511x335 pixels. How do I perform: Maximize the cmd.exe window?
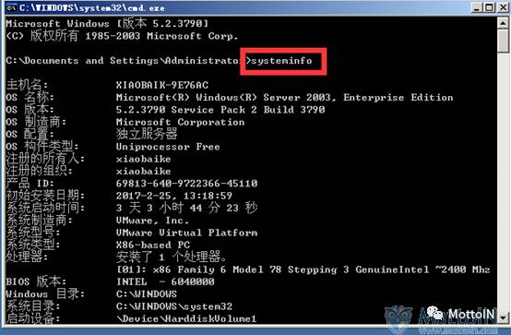tap(490, 7)
